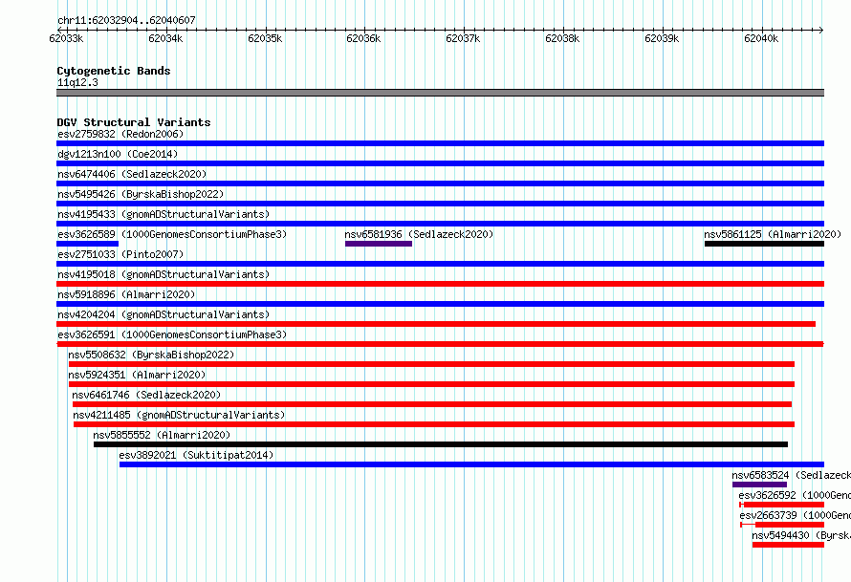Click the dgv1213n100 (Coe2014) variant label
The height and width of the screenshot is (582, 851).
pyautogui.click(x=118, y=154)
